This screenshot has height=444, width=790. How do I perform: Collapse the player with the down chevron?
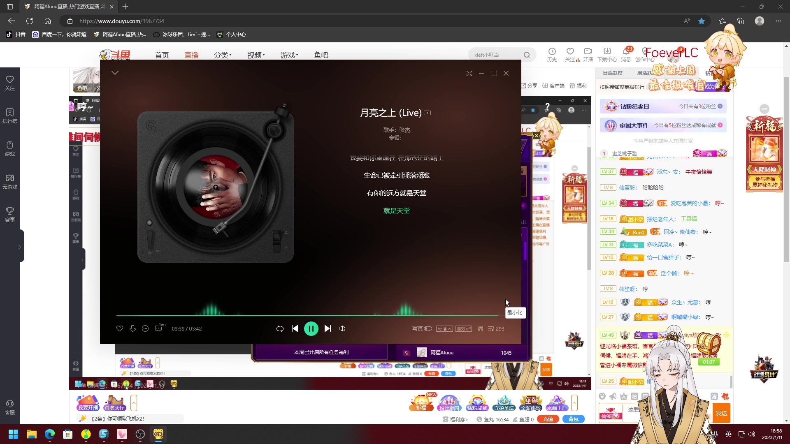[x=115, y=73]
